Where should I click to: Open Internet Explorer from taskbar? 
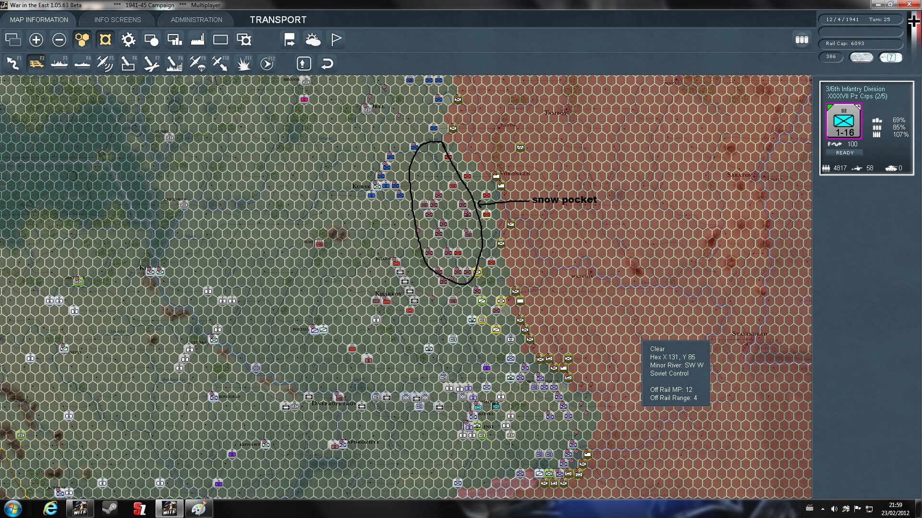(x=50, y=508)
